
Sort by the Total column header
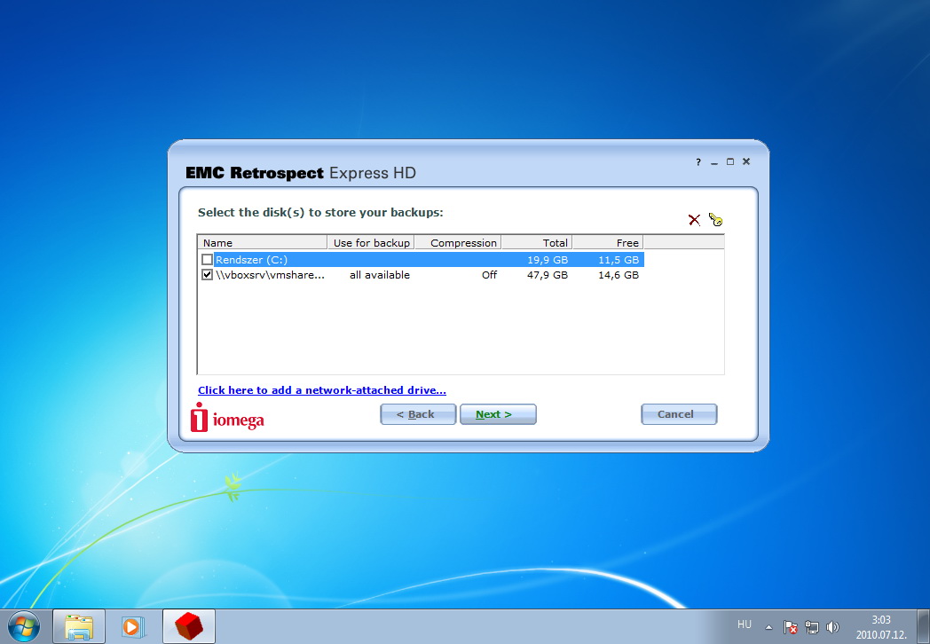(536, 242)
